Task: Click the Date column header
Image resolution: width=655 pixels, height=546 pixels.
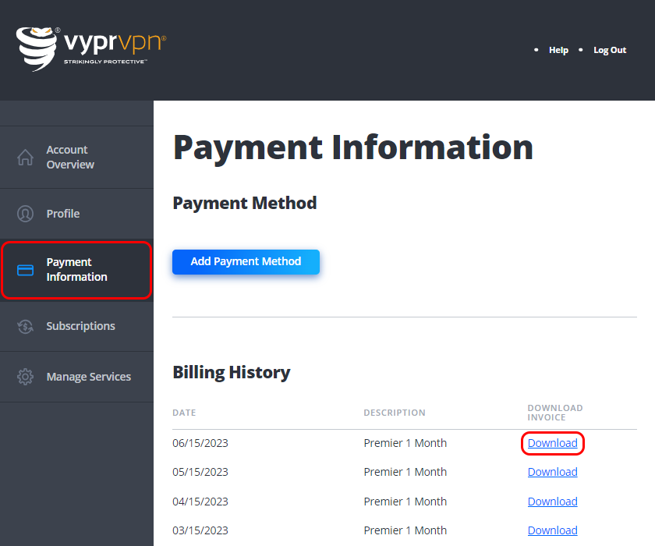Action: pyautogui.click(x=184, y=413)
